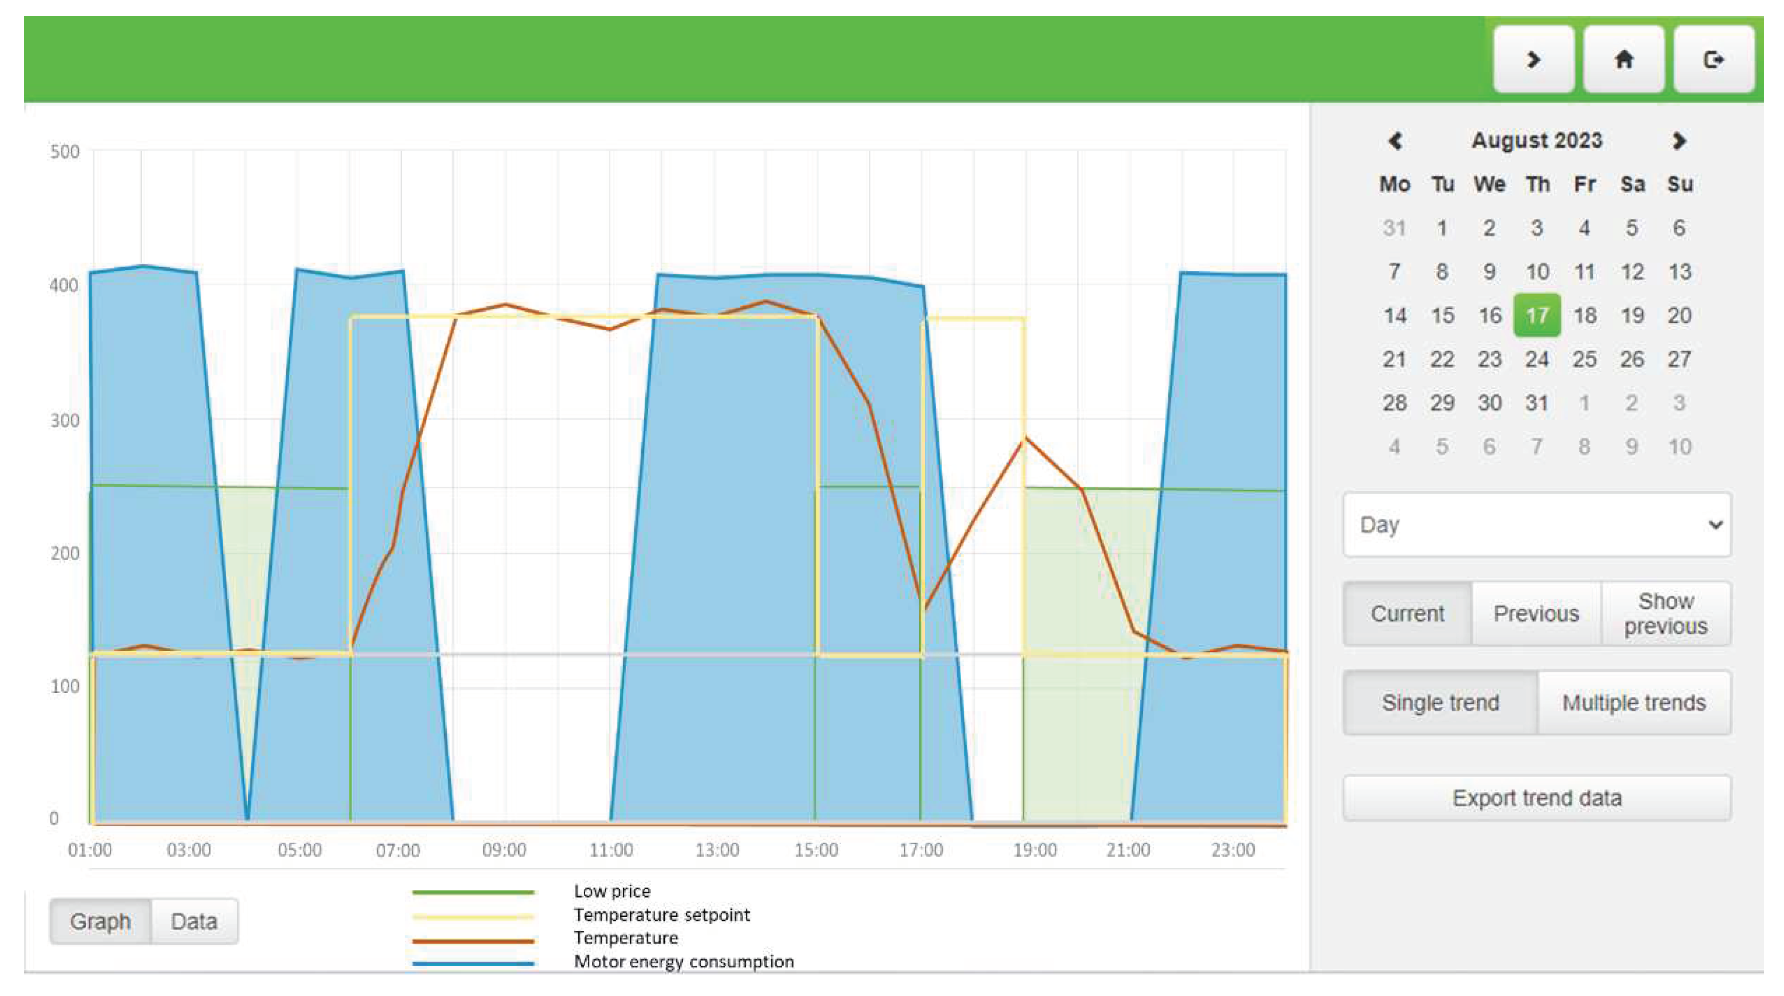The image size is (1784, 996).
Task: Toggle the Temperature setpoint legend entry
Action: [x=661, y=915]
